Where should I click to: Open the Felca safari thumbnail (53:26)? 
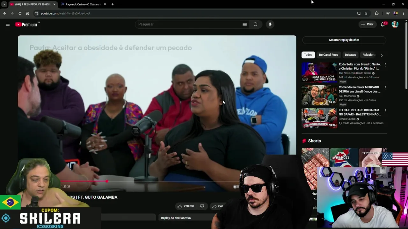click(319, 118)
